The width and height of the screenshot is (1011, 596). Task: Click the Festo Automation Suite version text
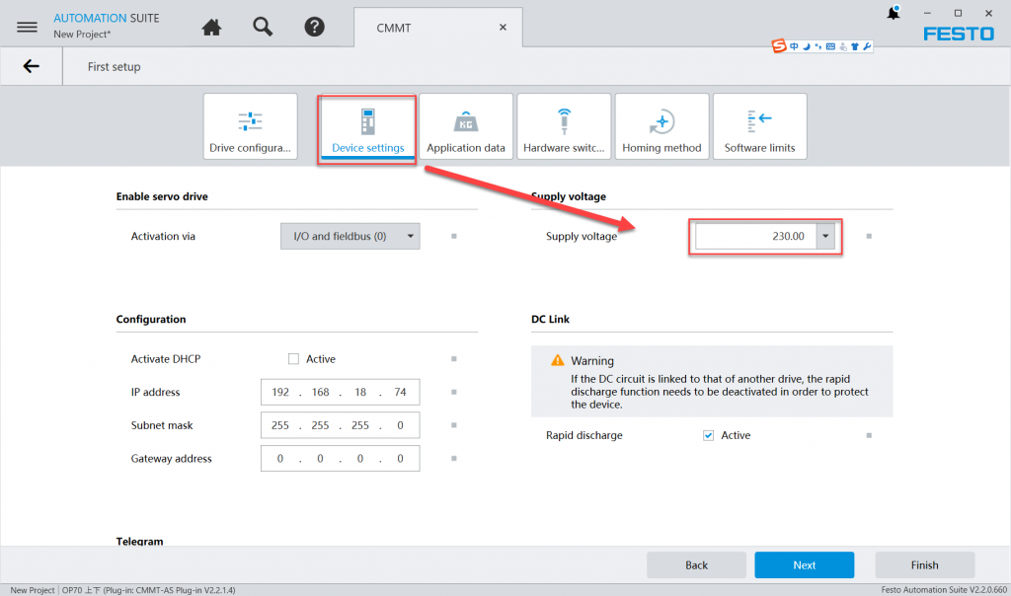pyautogui.click(x=944, y=590)
